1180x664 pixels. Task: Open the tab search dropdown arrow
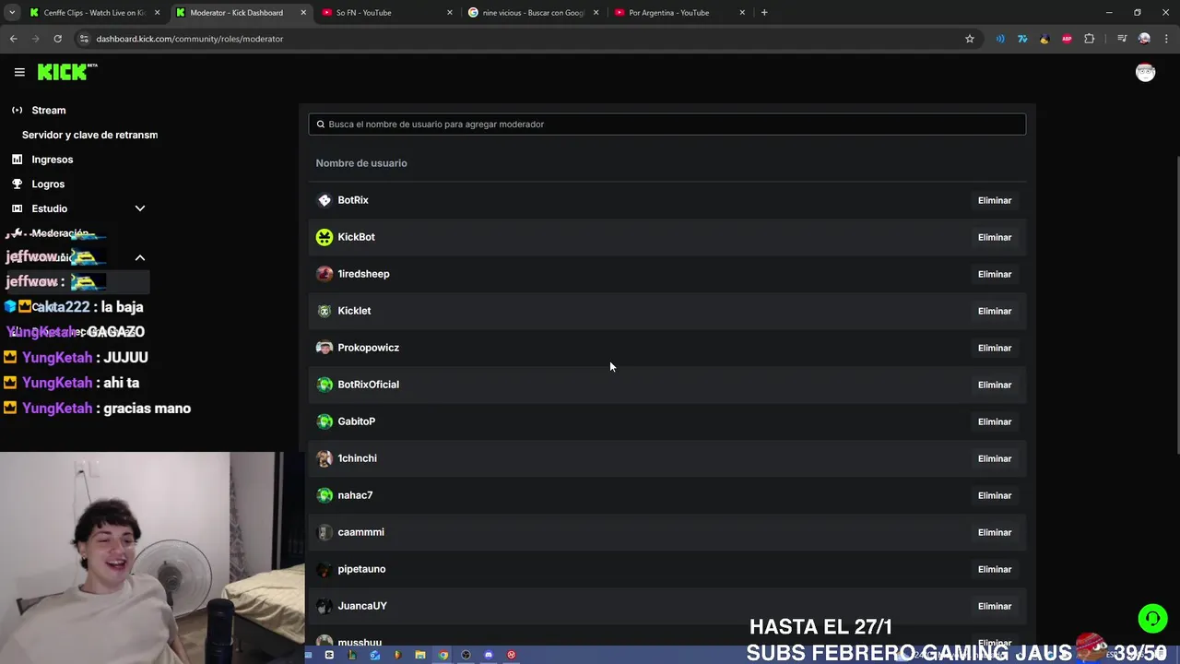[x=12, y=13]
